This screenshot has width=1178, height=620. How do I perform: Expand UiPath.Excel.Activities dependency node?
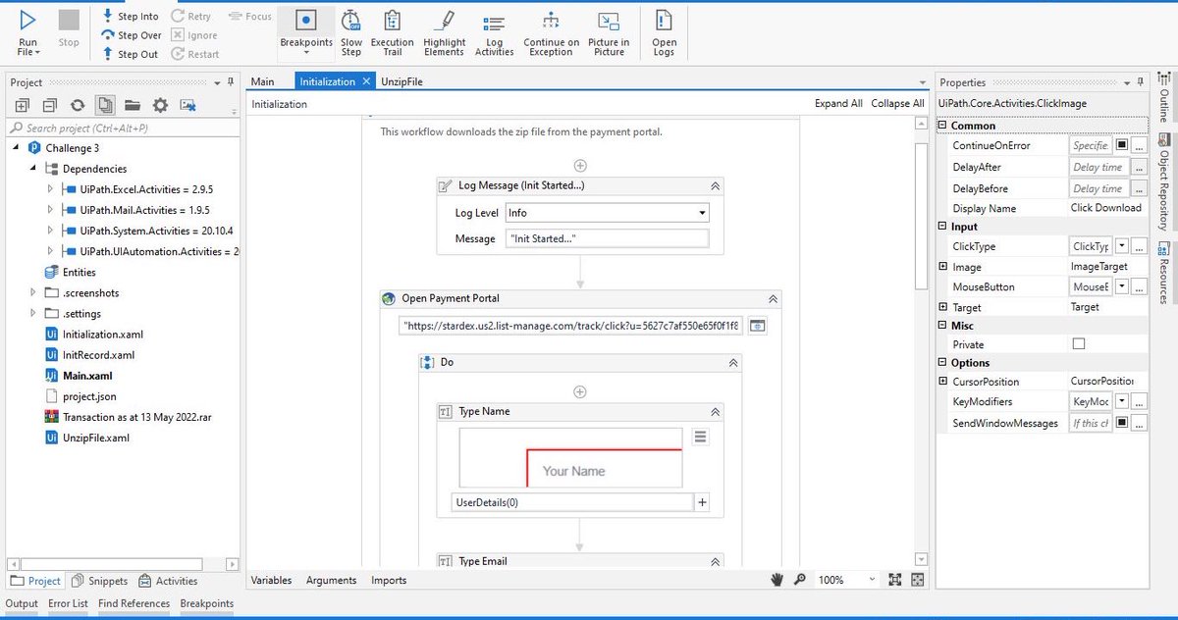(x=50, y=189)
